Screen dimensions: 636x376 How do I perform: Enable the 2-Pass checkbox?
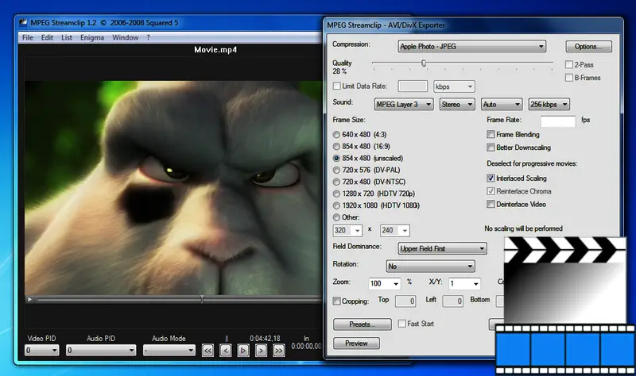569,64
